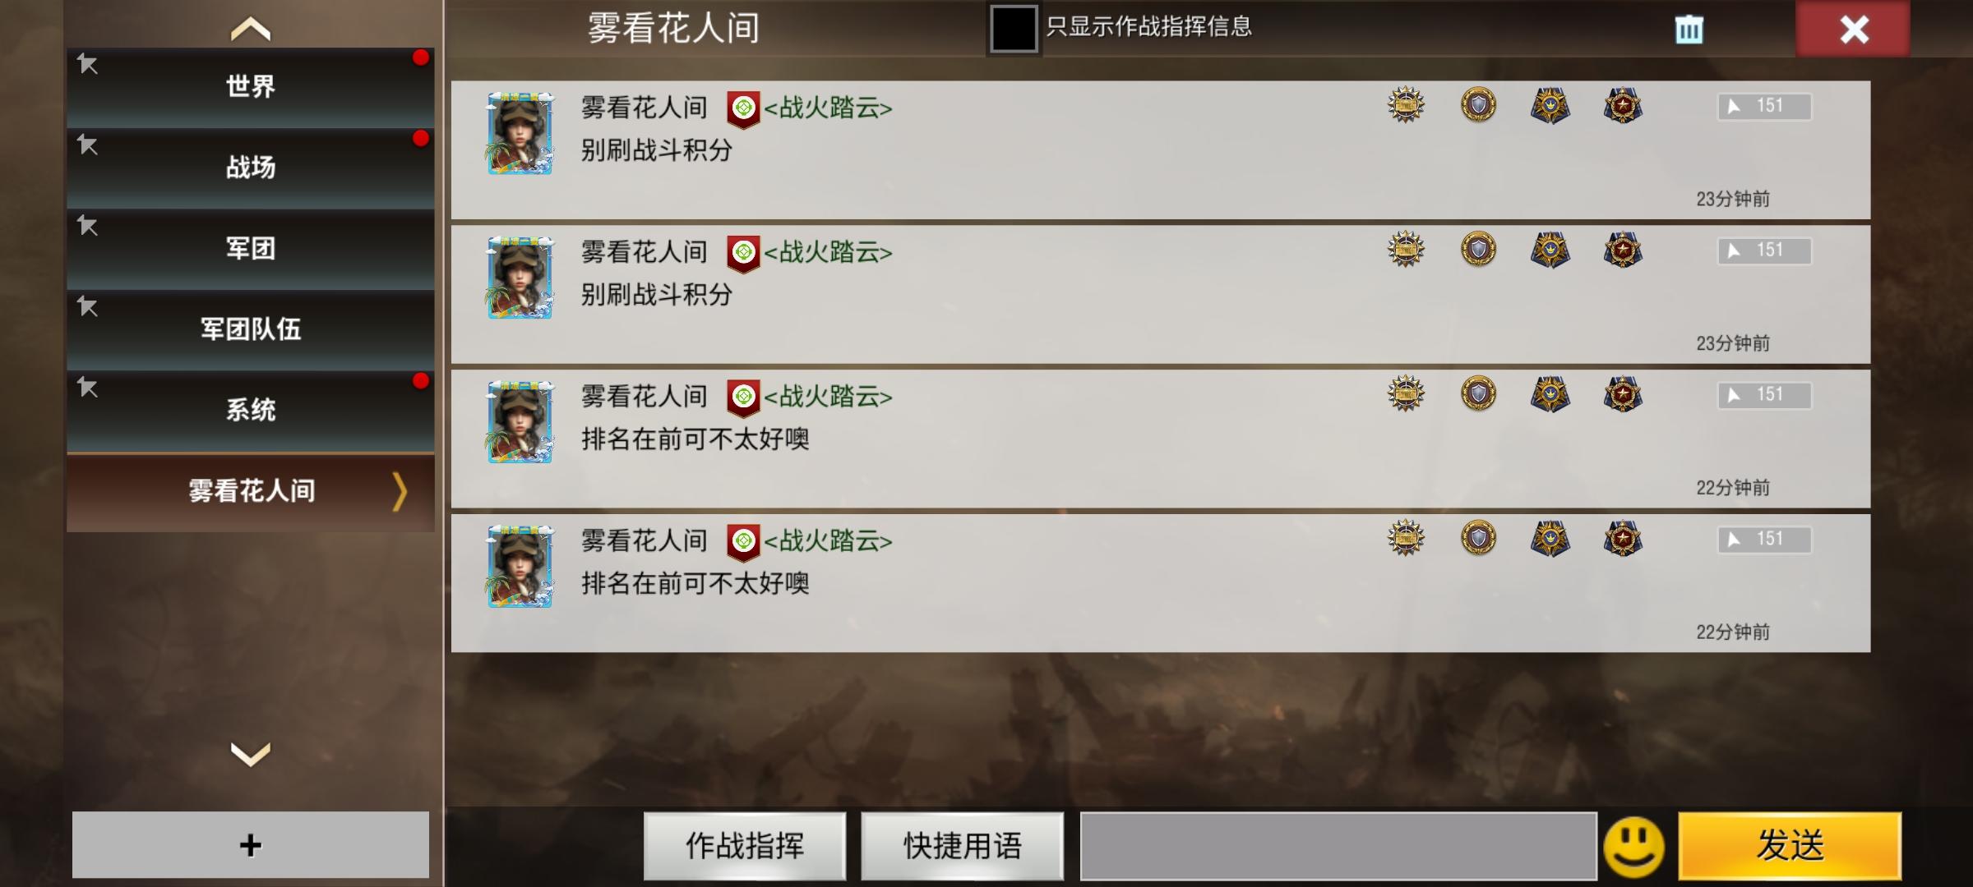1973x887 pixels.
Task: Click the pin icon on 战场 channel
Action: point(88,145)
